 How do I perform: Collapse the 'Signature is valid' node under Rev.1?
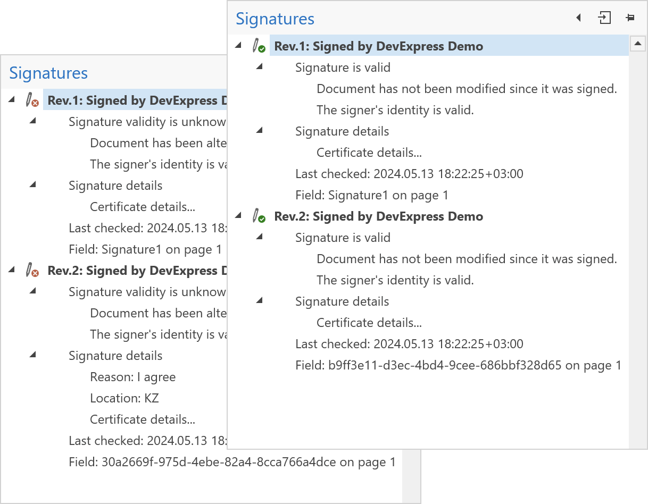click(x=259, y=67)
